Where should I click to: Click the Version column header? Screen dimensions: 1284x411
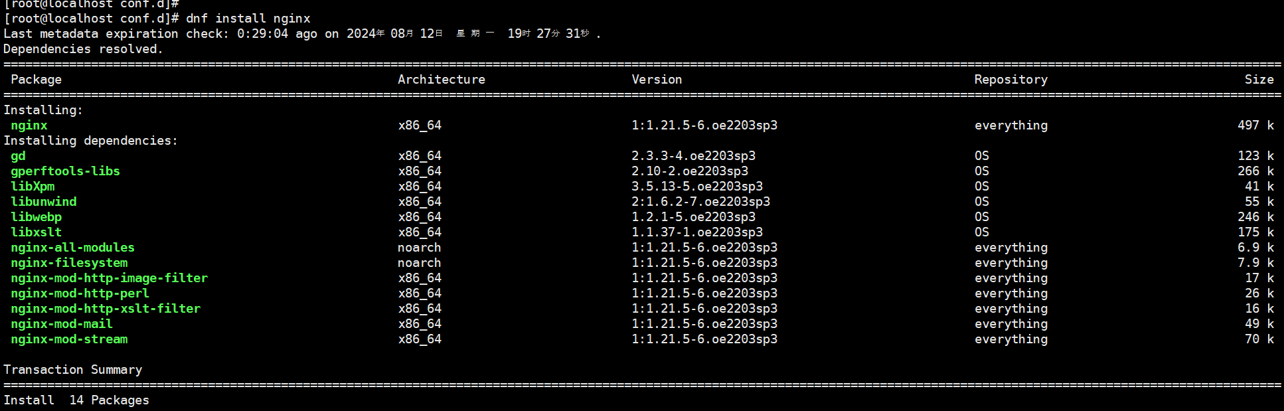(x=657, y=80)
